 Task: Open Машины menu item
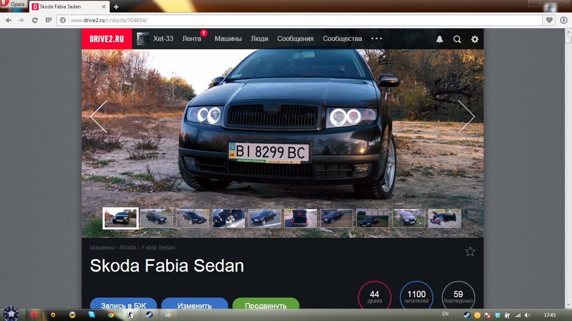point(228,39)
